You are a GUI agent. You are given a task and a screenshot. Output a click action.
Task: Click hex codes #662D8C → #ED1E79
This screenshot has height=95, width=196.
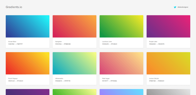pos(157,44)
